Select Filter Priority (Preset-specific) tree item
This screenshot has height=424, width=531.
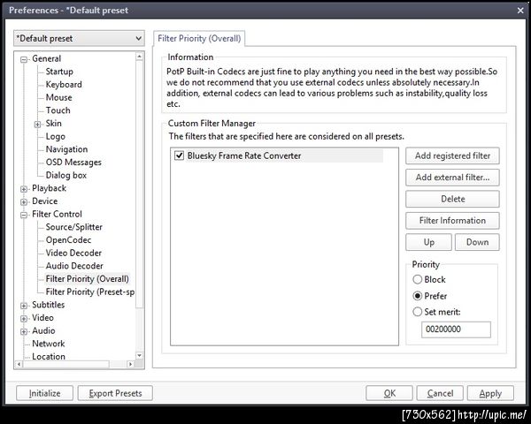[x=90, y=291]
